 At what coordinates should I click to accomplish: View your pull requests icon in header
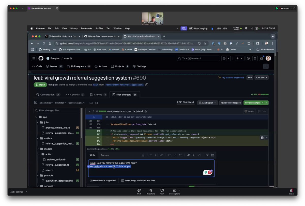255,58
